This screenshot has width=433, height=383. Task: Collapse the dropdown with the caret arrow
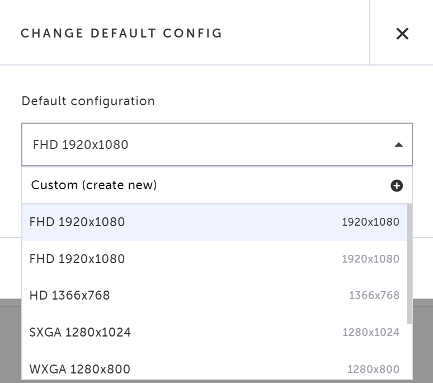pyautogui.click(x=398, y=145)
